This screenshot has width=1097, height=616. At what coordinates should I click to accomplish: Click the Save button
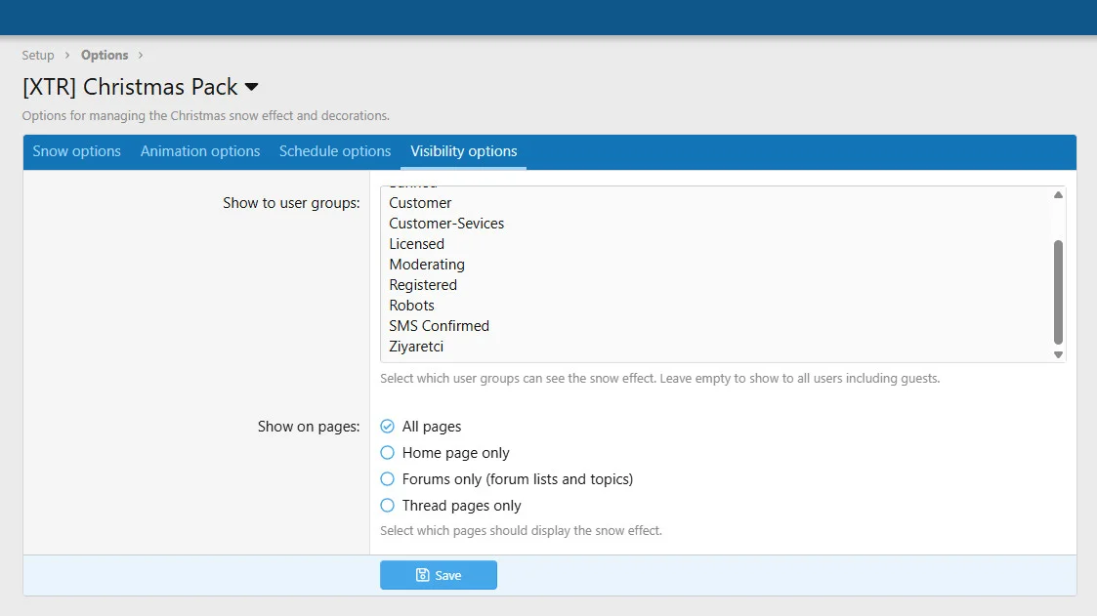click(438, 575)
